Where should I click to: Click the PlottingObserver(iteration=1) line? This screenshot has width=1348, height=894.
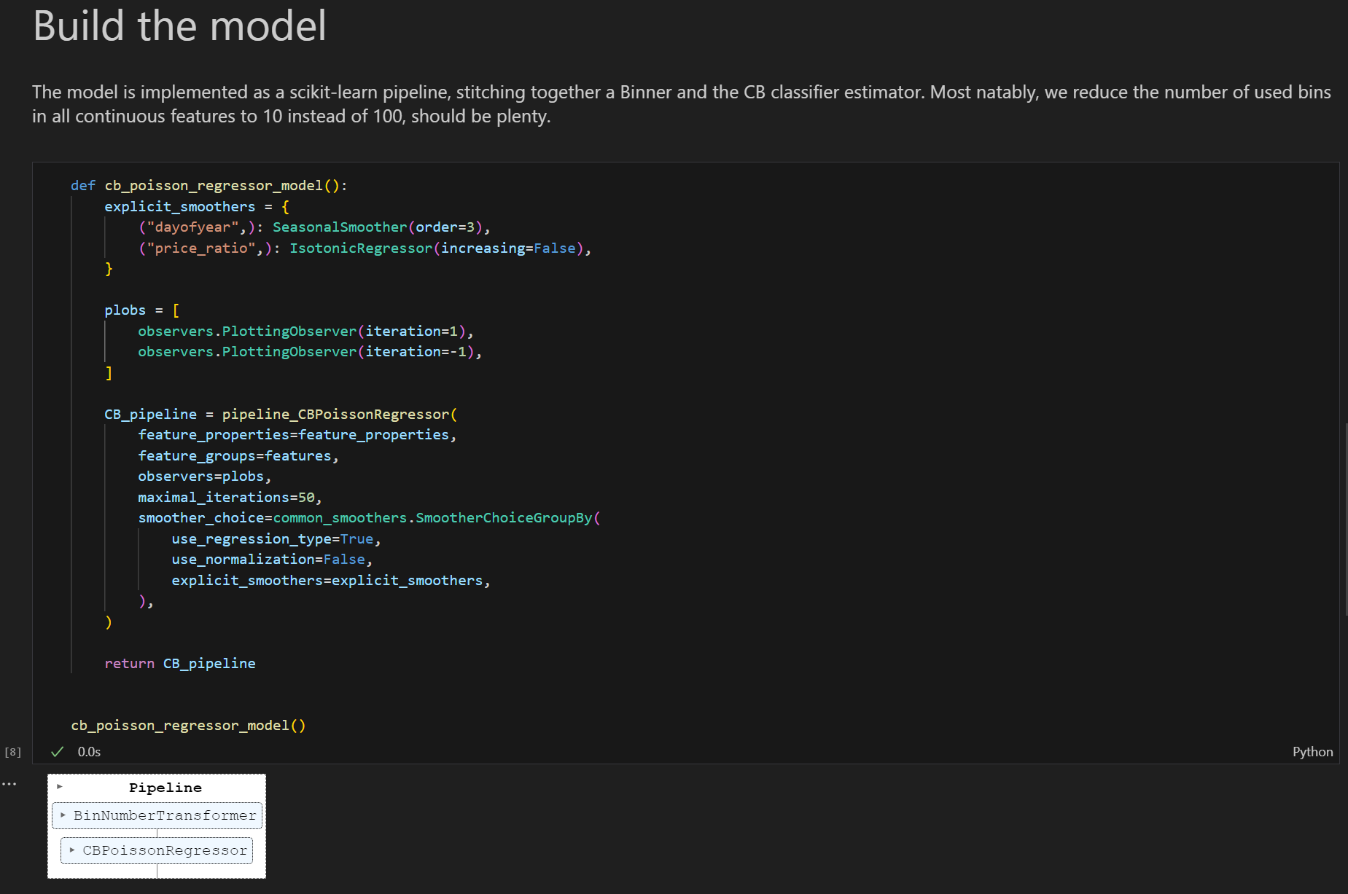click(306, 332)
